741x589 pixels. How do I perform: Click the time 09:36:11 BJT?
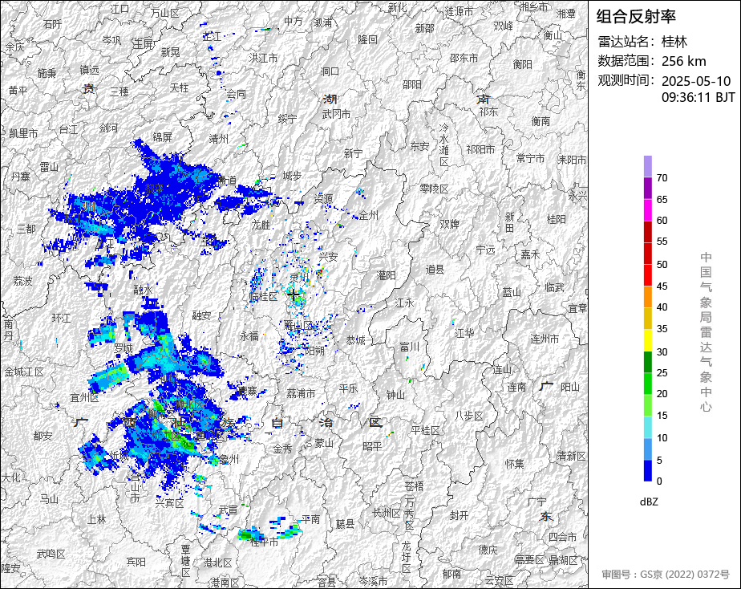pyautogui.click(x=698, y=97)
